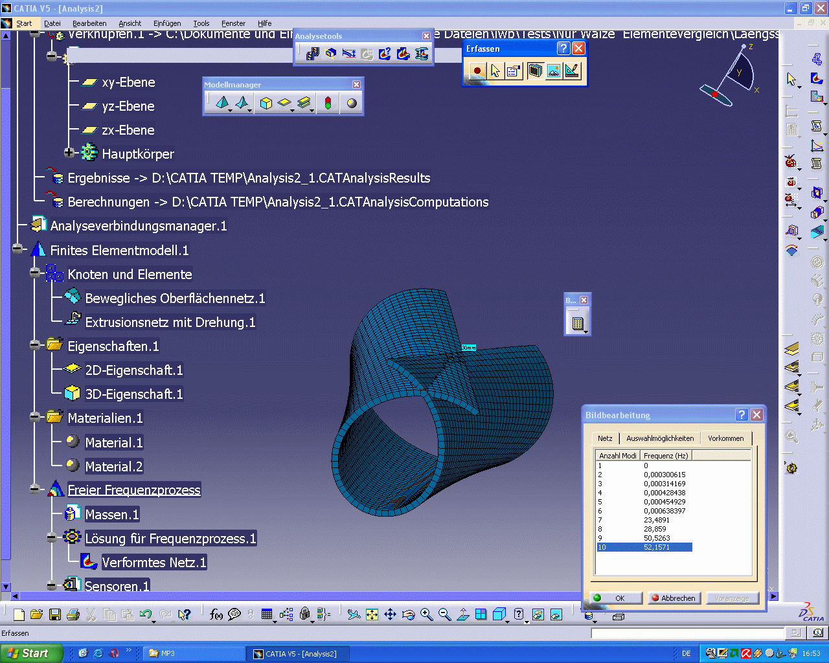The image size is (829, 663).
Task: Click the selection arrow icon in Erfassen
Action: point(495,71)
